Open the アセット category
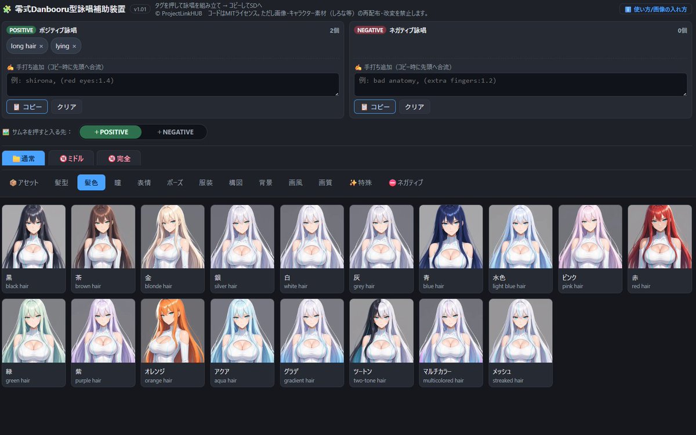This screenshot has width=696, height=435. click(24, 182)
